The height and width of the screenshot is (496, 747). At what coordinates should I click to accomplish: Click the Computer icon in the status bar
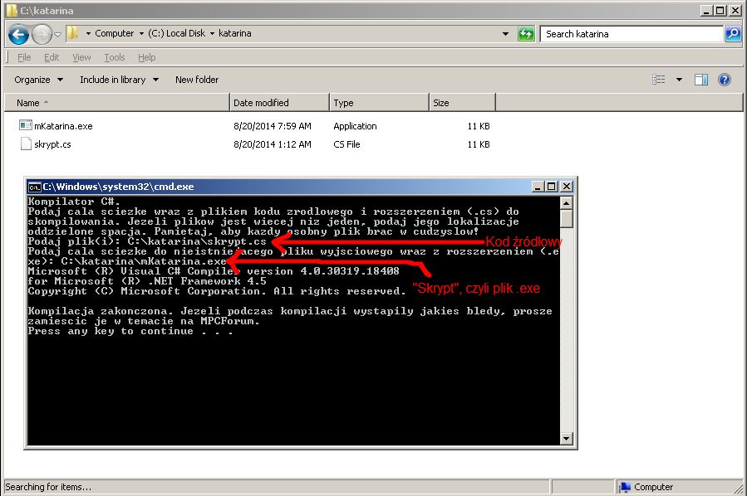tap(624, 487)
